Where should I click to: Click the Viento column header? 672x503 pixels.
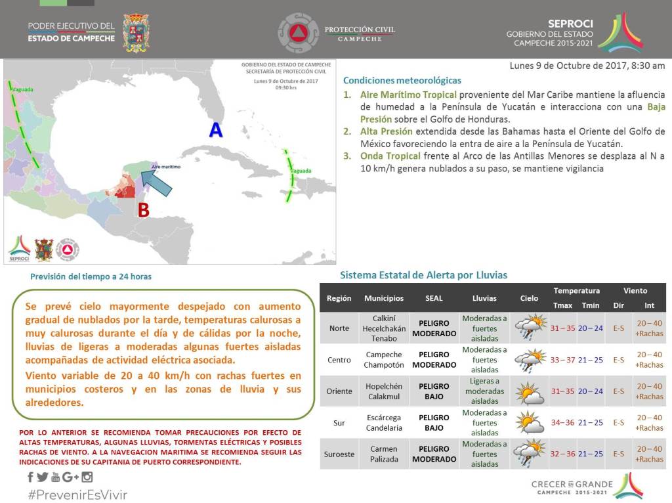635,291
